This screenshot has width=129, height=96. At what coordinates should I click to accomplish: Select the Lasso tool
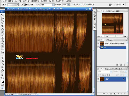(2, 20)
